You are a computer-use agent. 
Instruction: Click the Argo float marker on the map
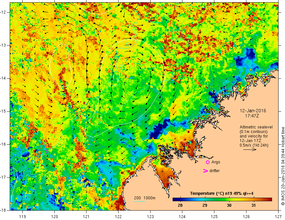point(47,151)
